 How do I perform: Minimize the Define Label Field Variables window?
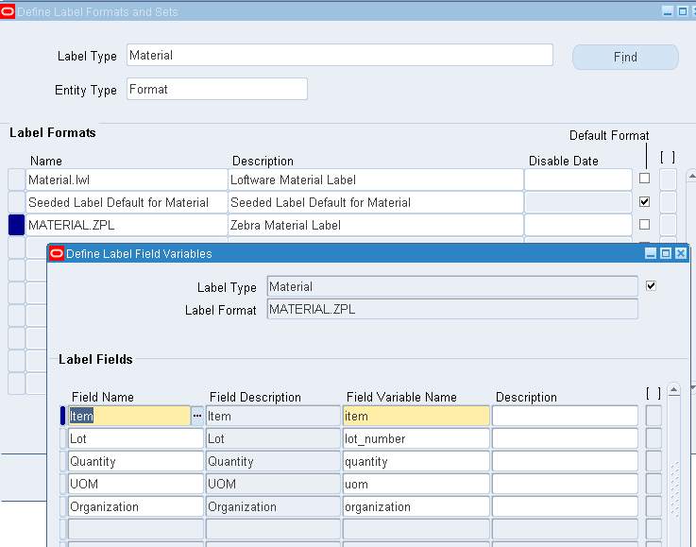[651, 253]
